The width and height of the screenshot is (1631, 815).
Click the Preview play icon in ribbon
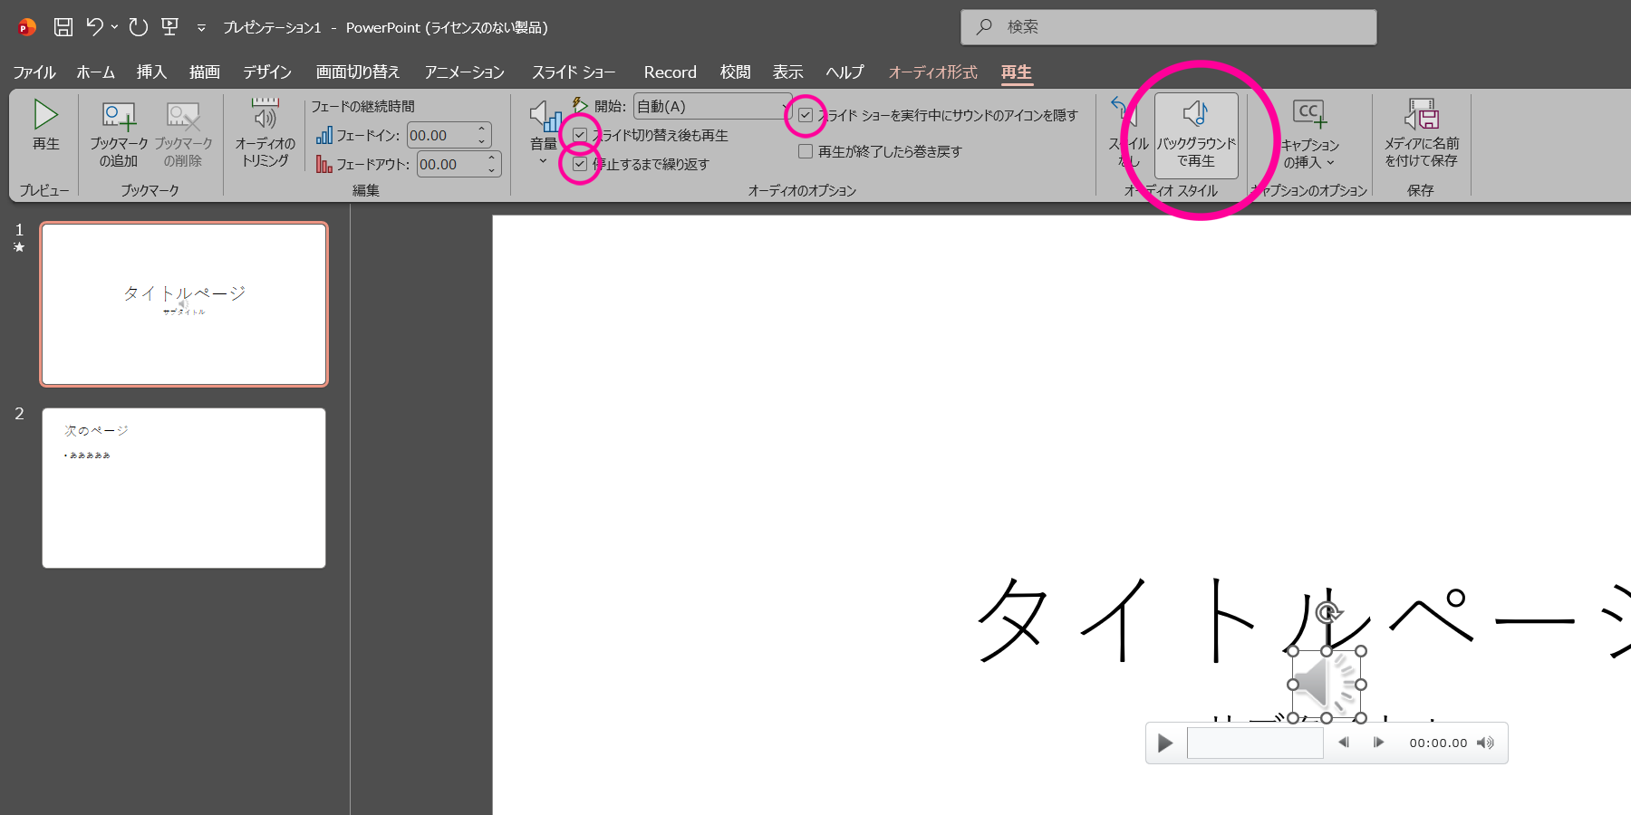point(45,116)
